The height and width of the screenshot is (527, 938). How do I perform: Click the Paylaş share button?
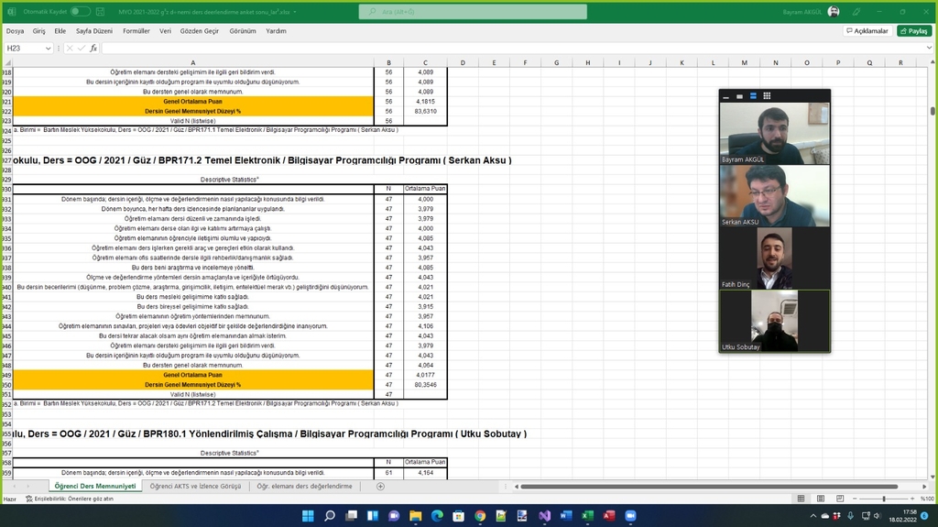(913, 30)
